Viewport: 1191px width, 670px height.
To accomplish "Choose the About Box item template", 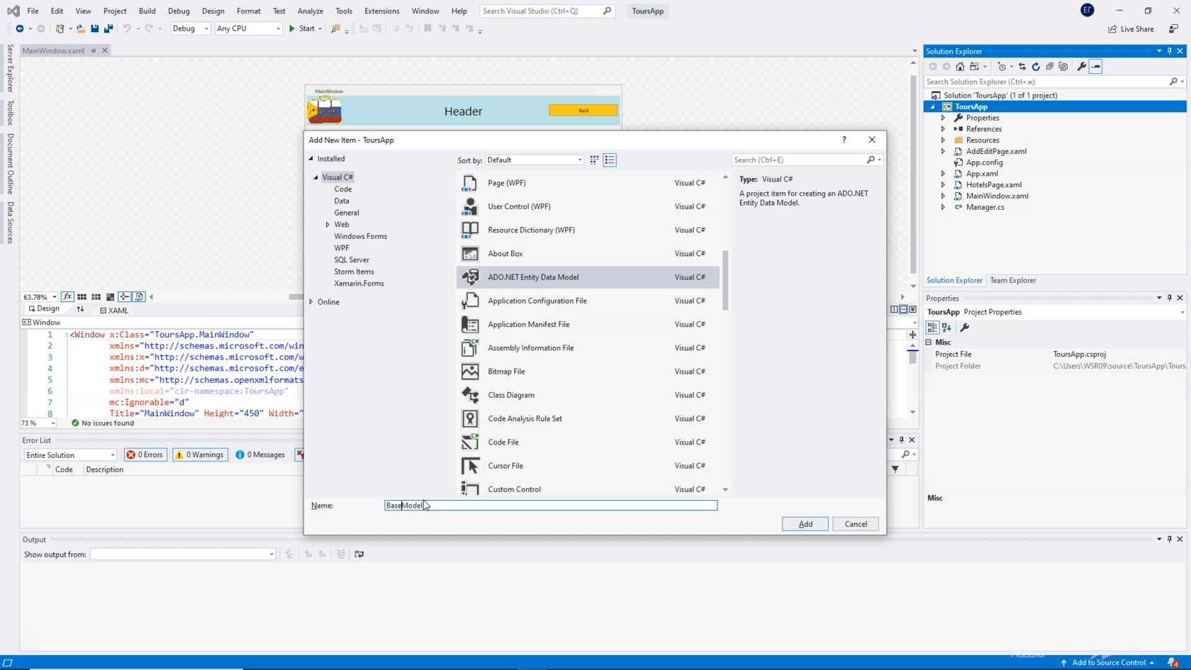I will (588, 253).
